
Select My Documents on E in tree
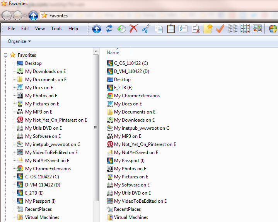[x=46, y=80]
